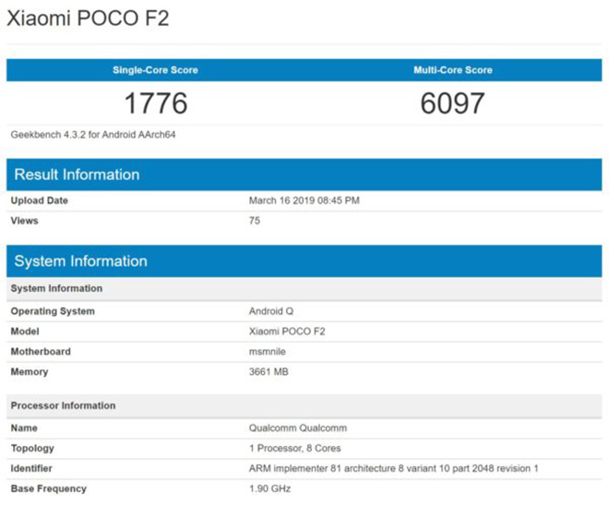Click the Processor Information subheader row
Image resolution: width=609 pixels, height=506 pixels.
[63, 405]
